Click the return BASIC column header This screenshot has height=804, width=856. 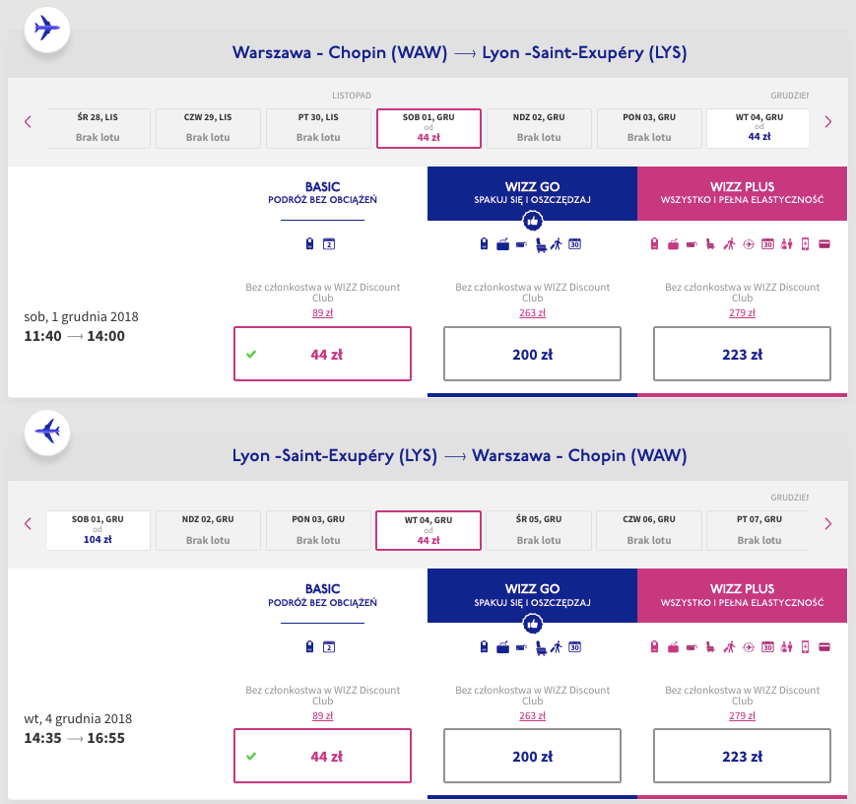pos(323,595)
